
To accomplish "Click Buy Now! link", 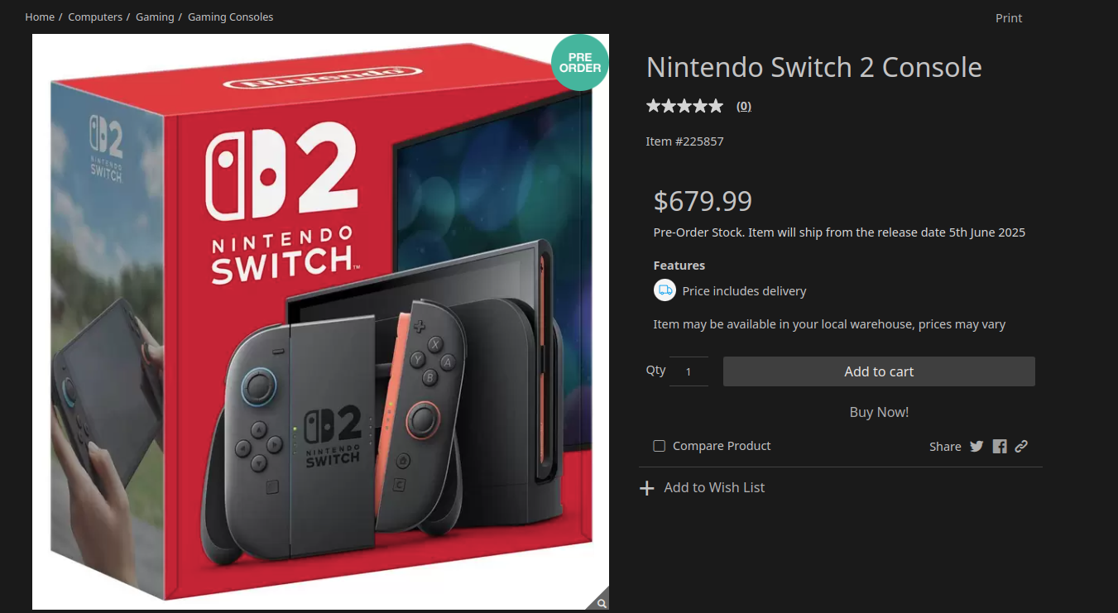I will pyautogui.click(x=879, y=412).
